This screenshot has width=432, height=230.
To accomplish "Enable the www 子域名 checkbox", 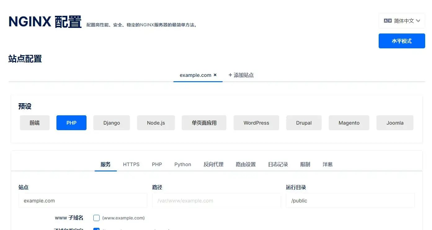I will (96, 218).
